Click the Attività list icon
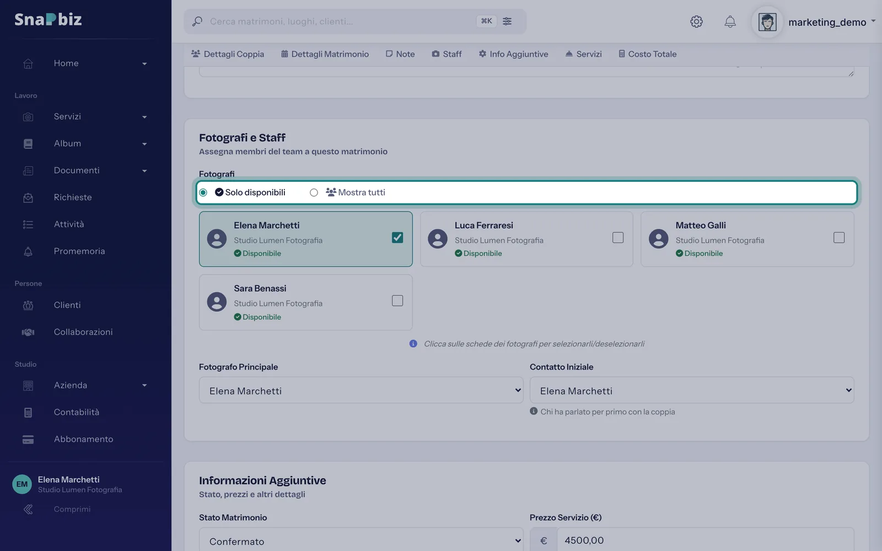 tap(28, 224)
